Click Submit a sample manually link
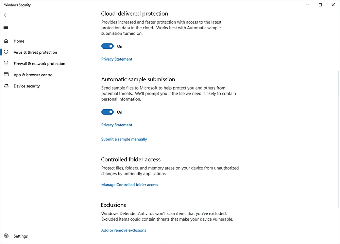The height and width of the screenshot is (244, 340). click(124, 139)
